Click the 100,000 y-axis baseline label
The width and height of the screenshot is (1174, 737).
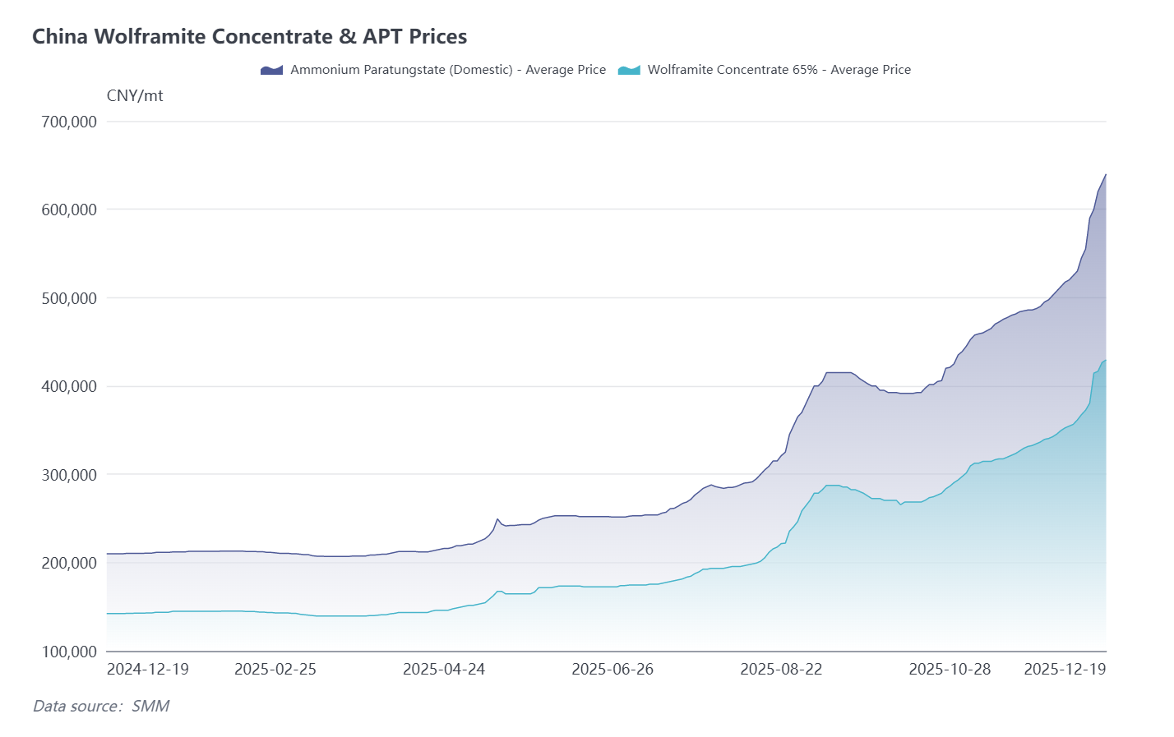pyautogui.click(x=69, y=652)
